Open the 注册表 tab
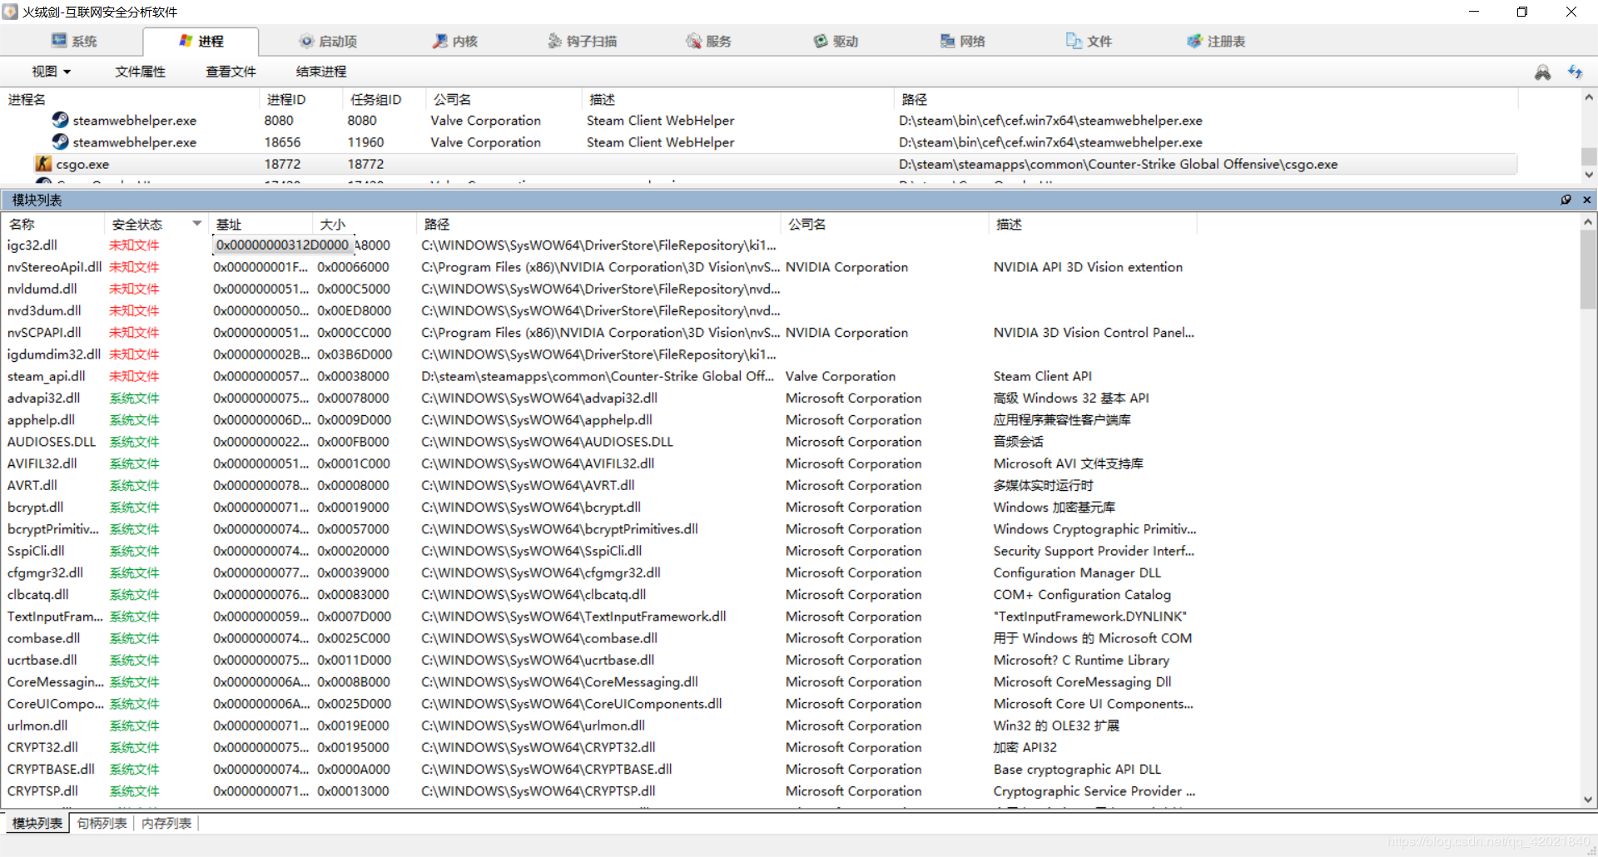 tap(1216, 41)
